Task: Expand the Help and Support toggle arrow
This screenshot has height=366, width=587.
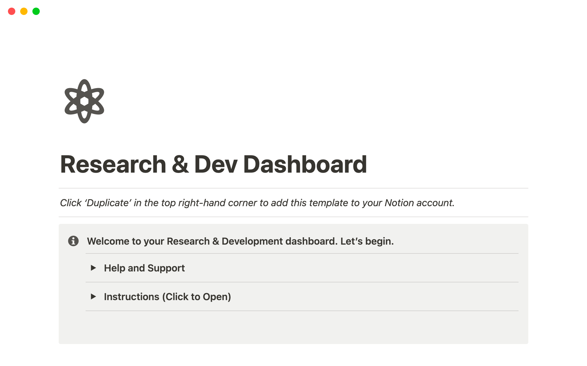Action: coord(94,268)
